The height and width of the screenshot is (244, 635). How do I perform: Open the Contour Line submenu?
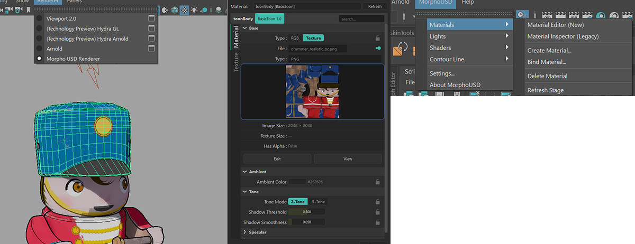[470, 60]
